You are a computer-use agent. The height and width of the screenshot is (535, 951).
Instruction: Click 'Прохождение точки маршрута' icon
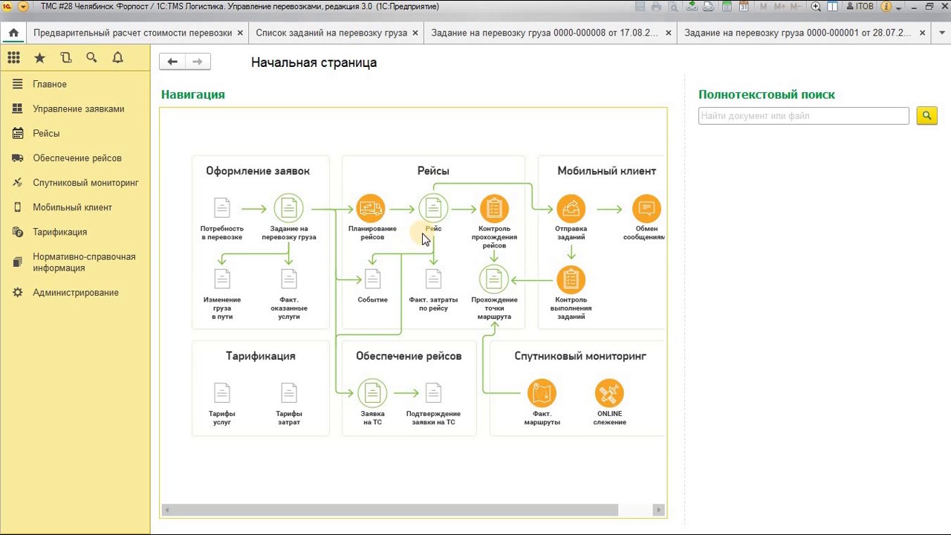(494, 279)
